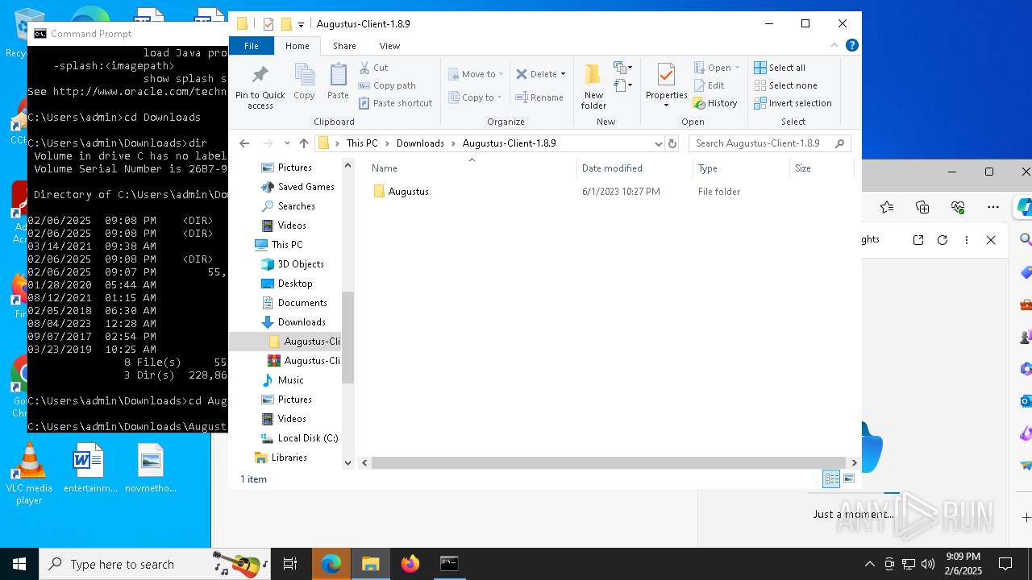Open the File menu tab
Viewport: 1032px width, 580px height.
click(252, 46)
